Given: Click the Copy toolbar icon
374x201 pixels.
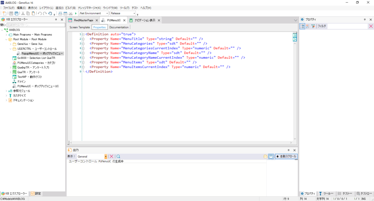Looking at the screenshot, I should (x=28, y=14).
